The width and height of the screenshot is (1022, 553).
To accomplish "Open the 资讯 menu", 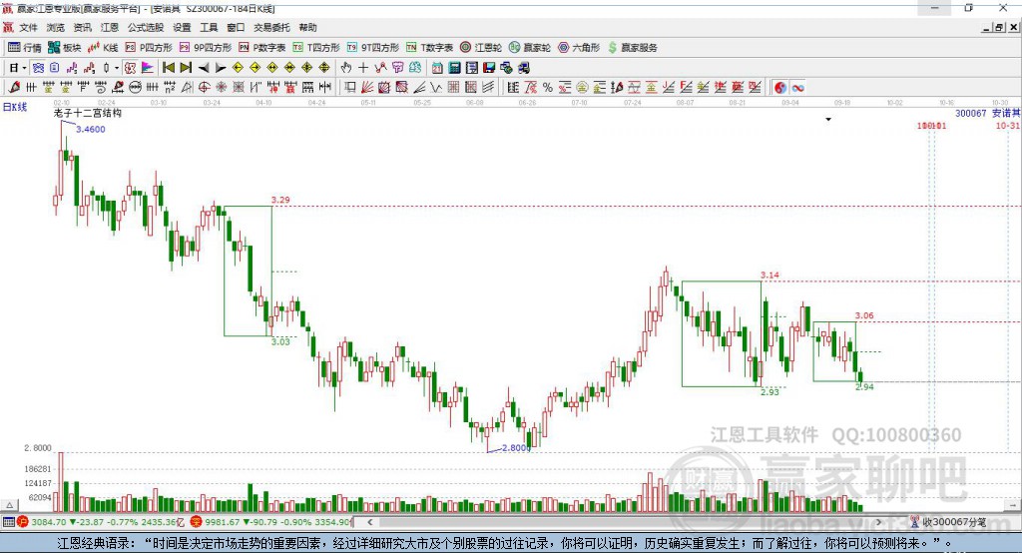I will point(82,27).
